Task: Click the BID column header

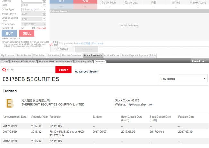Action: pos(61,1)
